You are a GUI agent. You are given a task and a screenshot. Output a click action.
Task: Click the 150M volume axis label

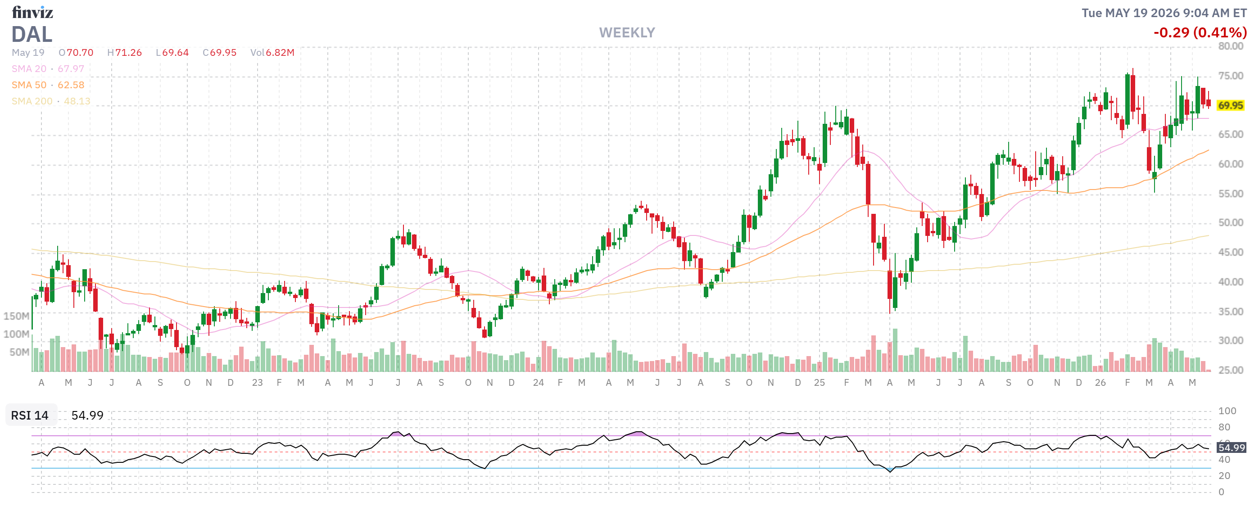(x=16, y=316)
